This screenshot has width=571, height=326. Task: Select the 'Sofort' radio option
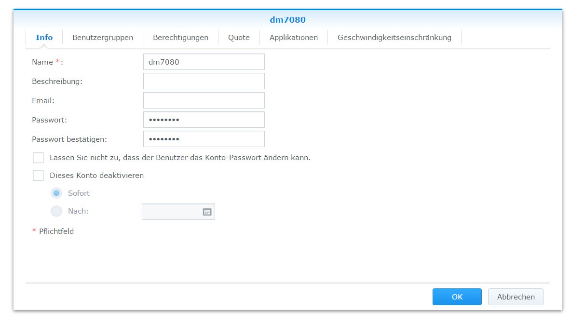pos(56,193)
